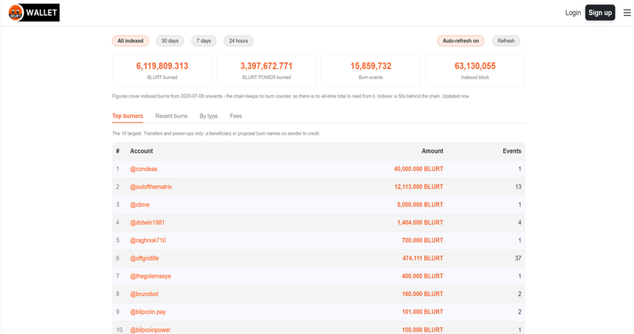Viewport: 634px width, 334px height.
Task: Click the 12,113.000 BLURT amount
Action: [x=419, y=187]
